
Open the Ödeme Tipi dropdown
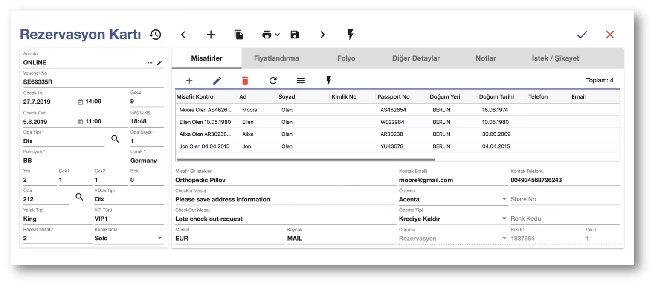(x=504, y=219)
